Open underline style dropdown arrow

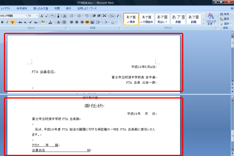16,22
